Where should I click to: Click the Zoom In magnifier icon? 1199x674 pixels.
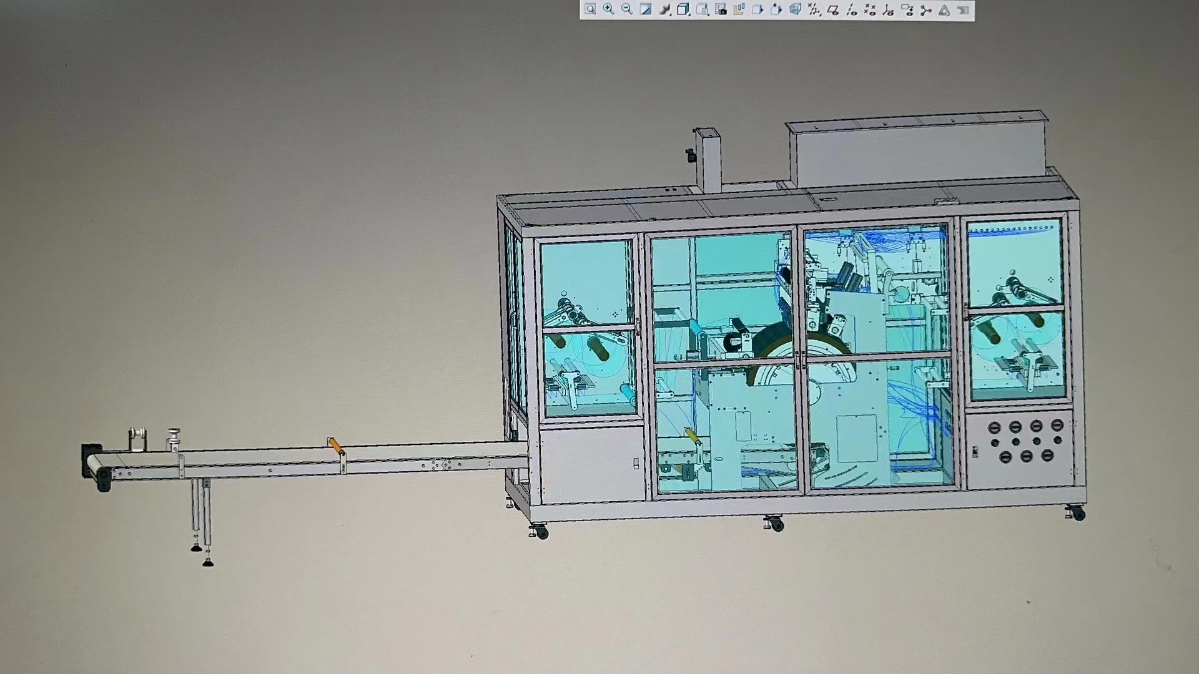tap(609, 9)
